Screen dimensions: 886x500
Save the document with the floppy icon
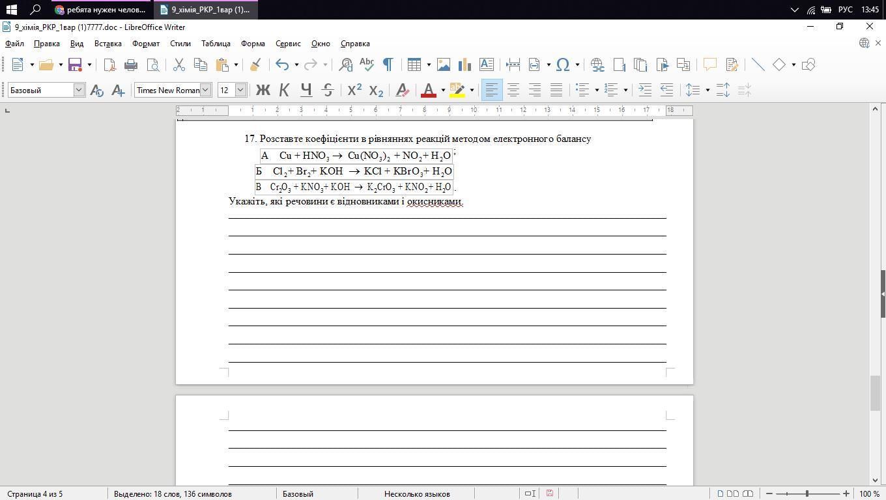point(75,64)
